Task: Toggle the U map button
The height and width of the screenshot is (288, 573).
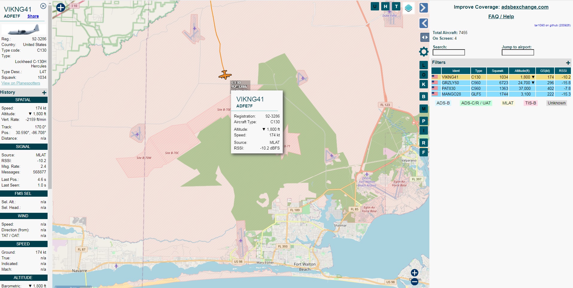Action: pos(375,6)
